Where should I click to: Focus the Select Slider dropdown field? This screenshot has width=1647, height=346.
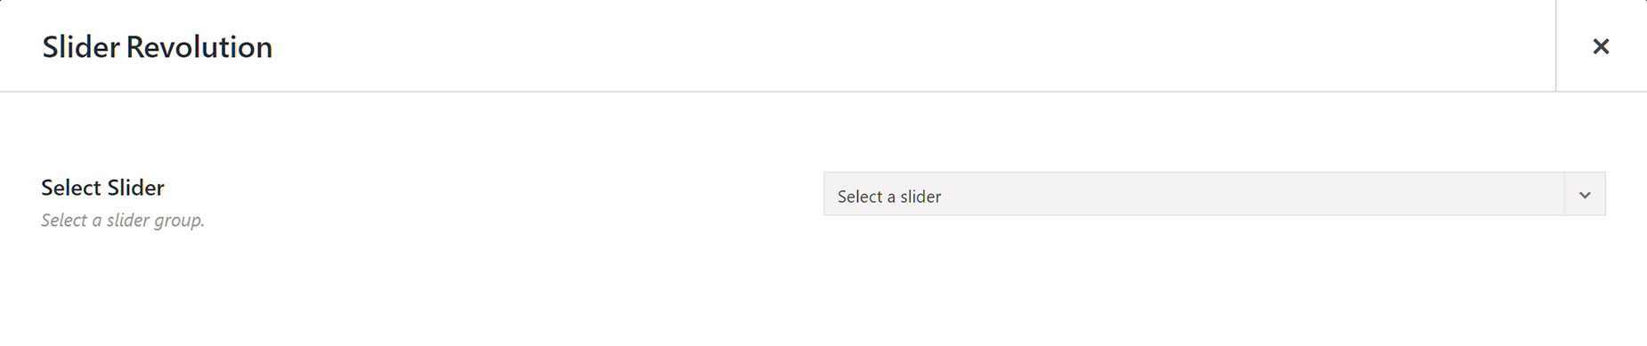click(x=1214, y=194)
